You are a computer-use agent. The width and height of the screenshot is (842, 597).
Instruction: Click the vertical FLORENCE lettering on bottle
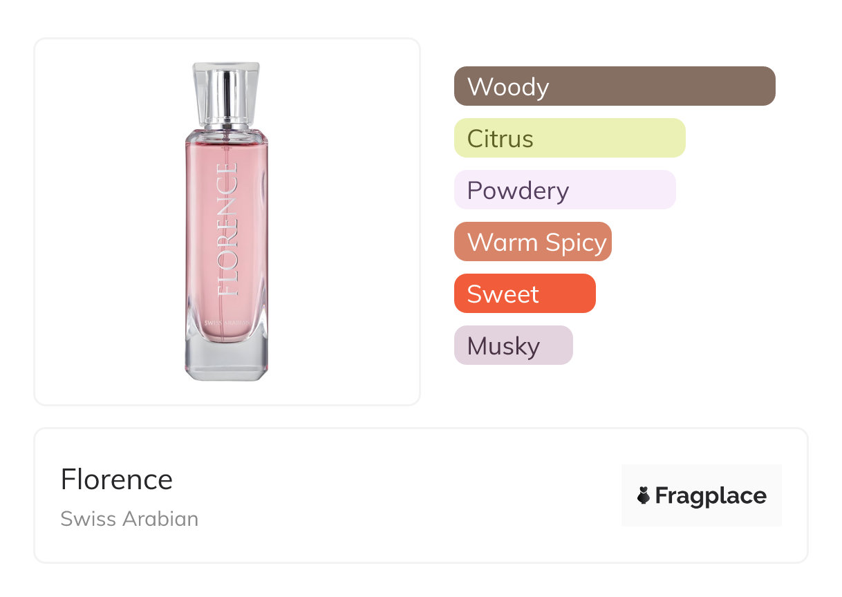coord(227,229)
